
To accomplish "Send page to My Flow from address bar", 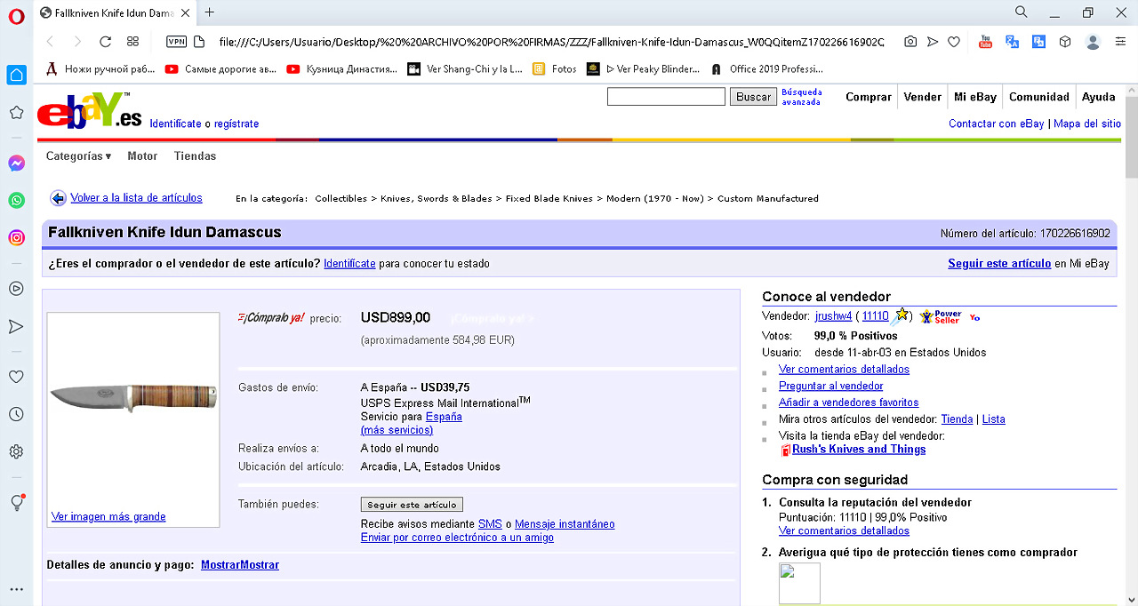I will [933, 42].
